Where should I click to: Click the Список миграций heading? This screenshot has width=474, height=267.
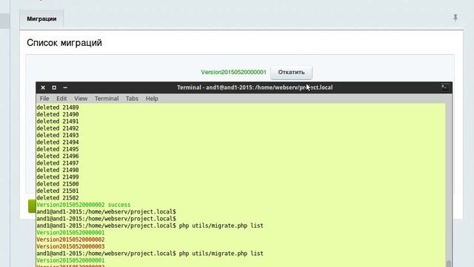tap(64, 43)
